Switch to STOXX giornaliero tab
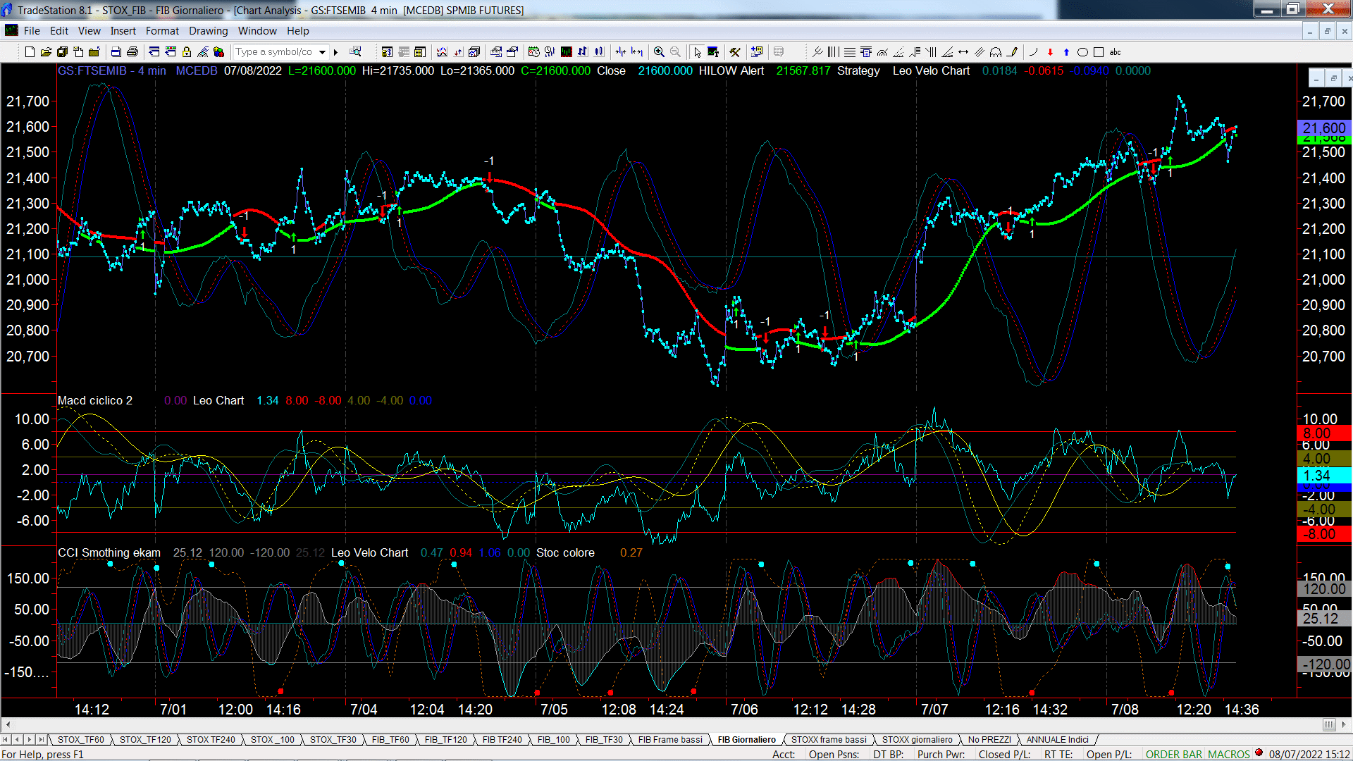Image resolution: width=1353 pixels, height=761 pixels. click(x=917, y=739)
